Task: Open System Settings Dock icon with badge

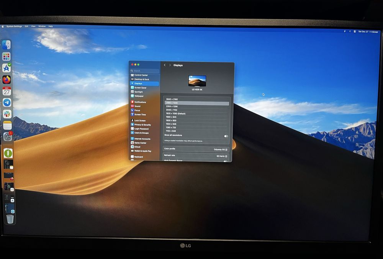Action: [8, 136]
